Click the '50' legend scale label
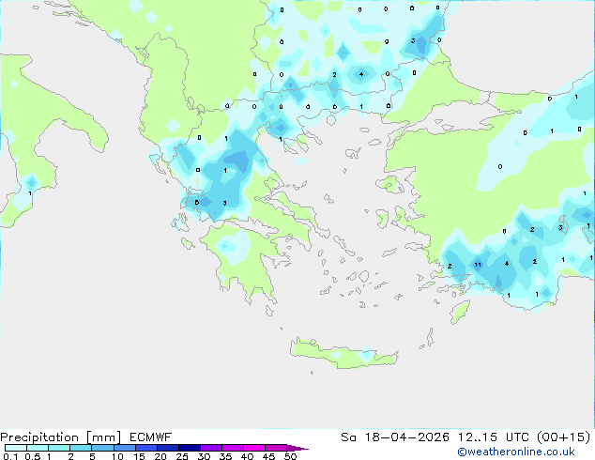 tap(290, 456)
